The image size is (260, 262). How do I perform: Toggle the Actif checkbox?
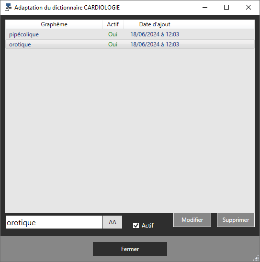point(136,225)
